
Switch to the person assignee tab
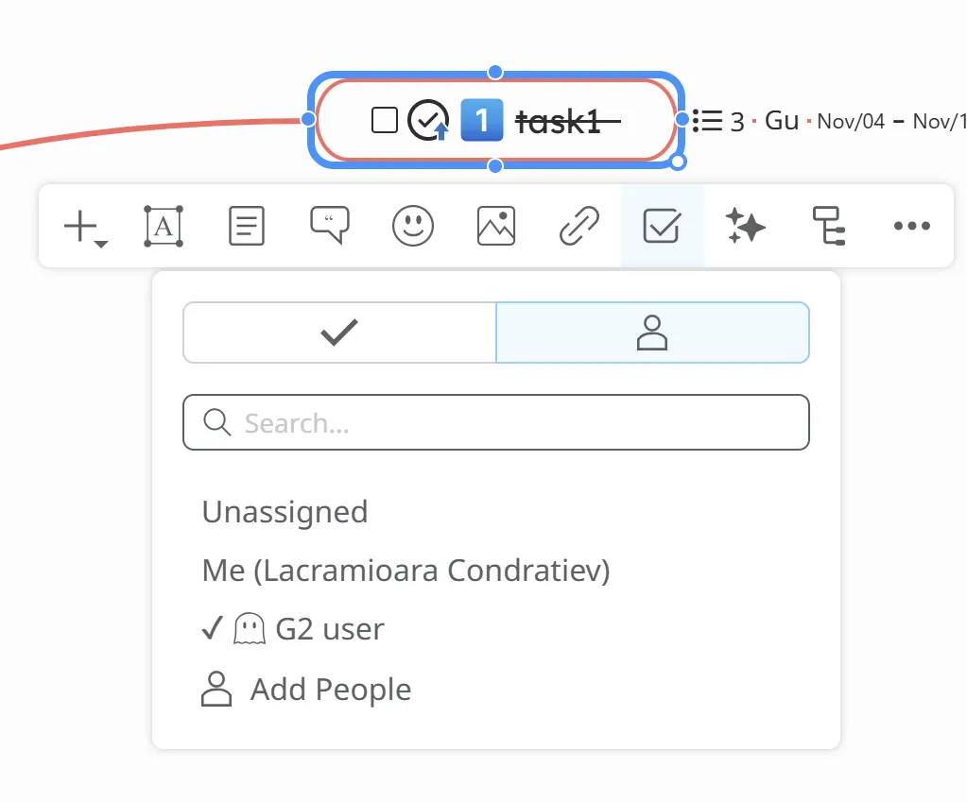(652, 333)
